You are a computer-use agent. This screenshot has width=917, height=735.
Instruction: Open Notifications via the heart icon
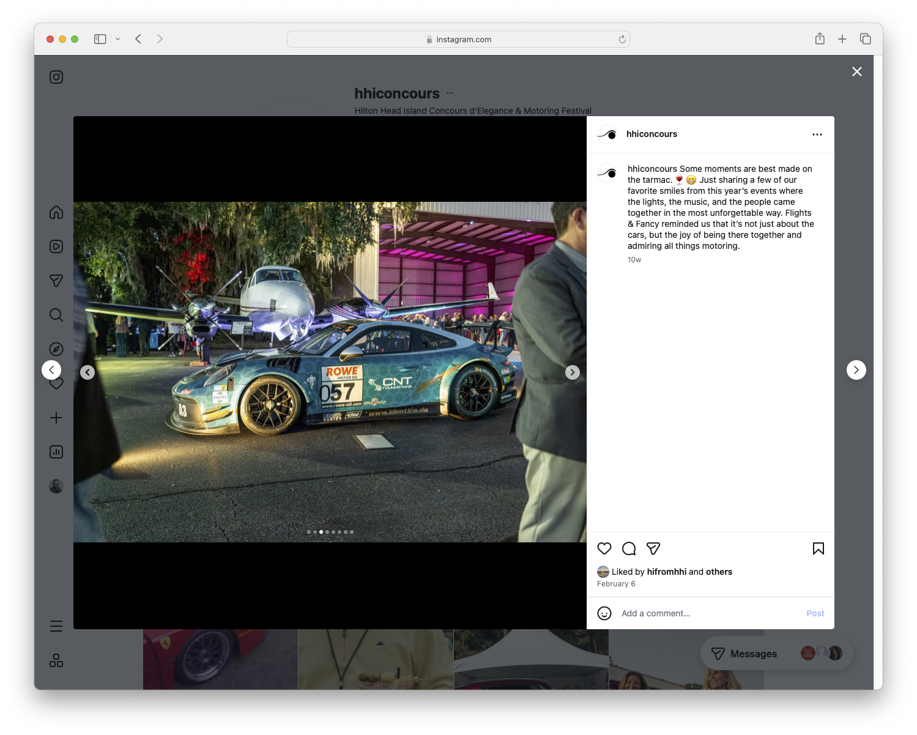pyautogui.click(x=56, y=383)
